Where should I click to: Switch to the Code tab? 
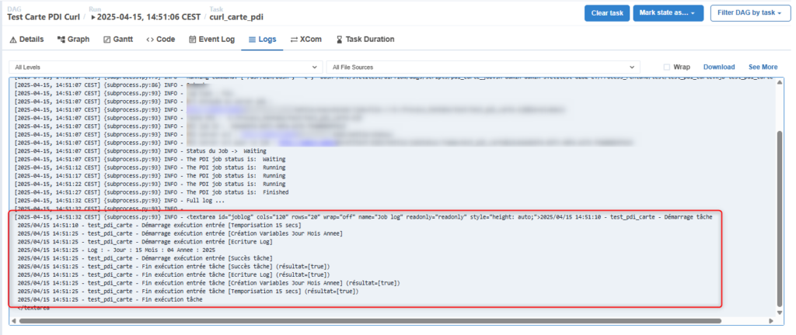coord(160,40)
